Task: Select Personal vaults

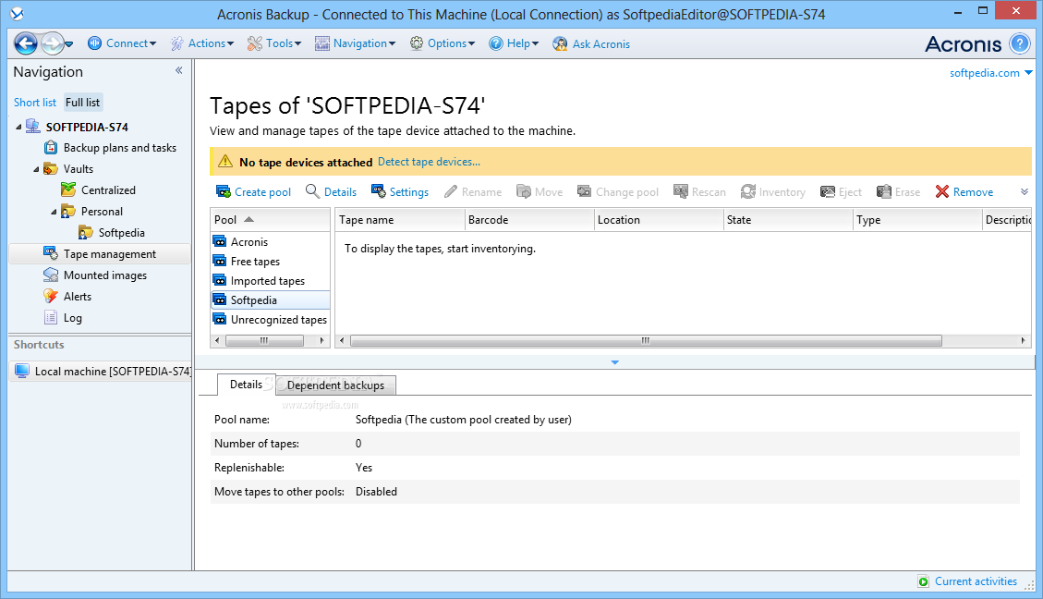Action: tap(102, 212)
